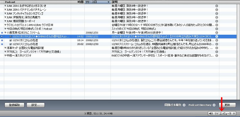Viewport: 240px width, 117px height.
Task: Collapse 小西克哉 松本ともこ ストリーム triangle
Action: (x=5, y=33)
